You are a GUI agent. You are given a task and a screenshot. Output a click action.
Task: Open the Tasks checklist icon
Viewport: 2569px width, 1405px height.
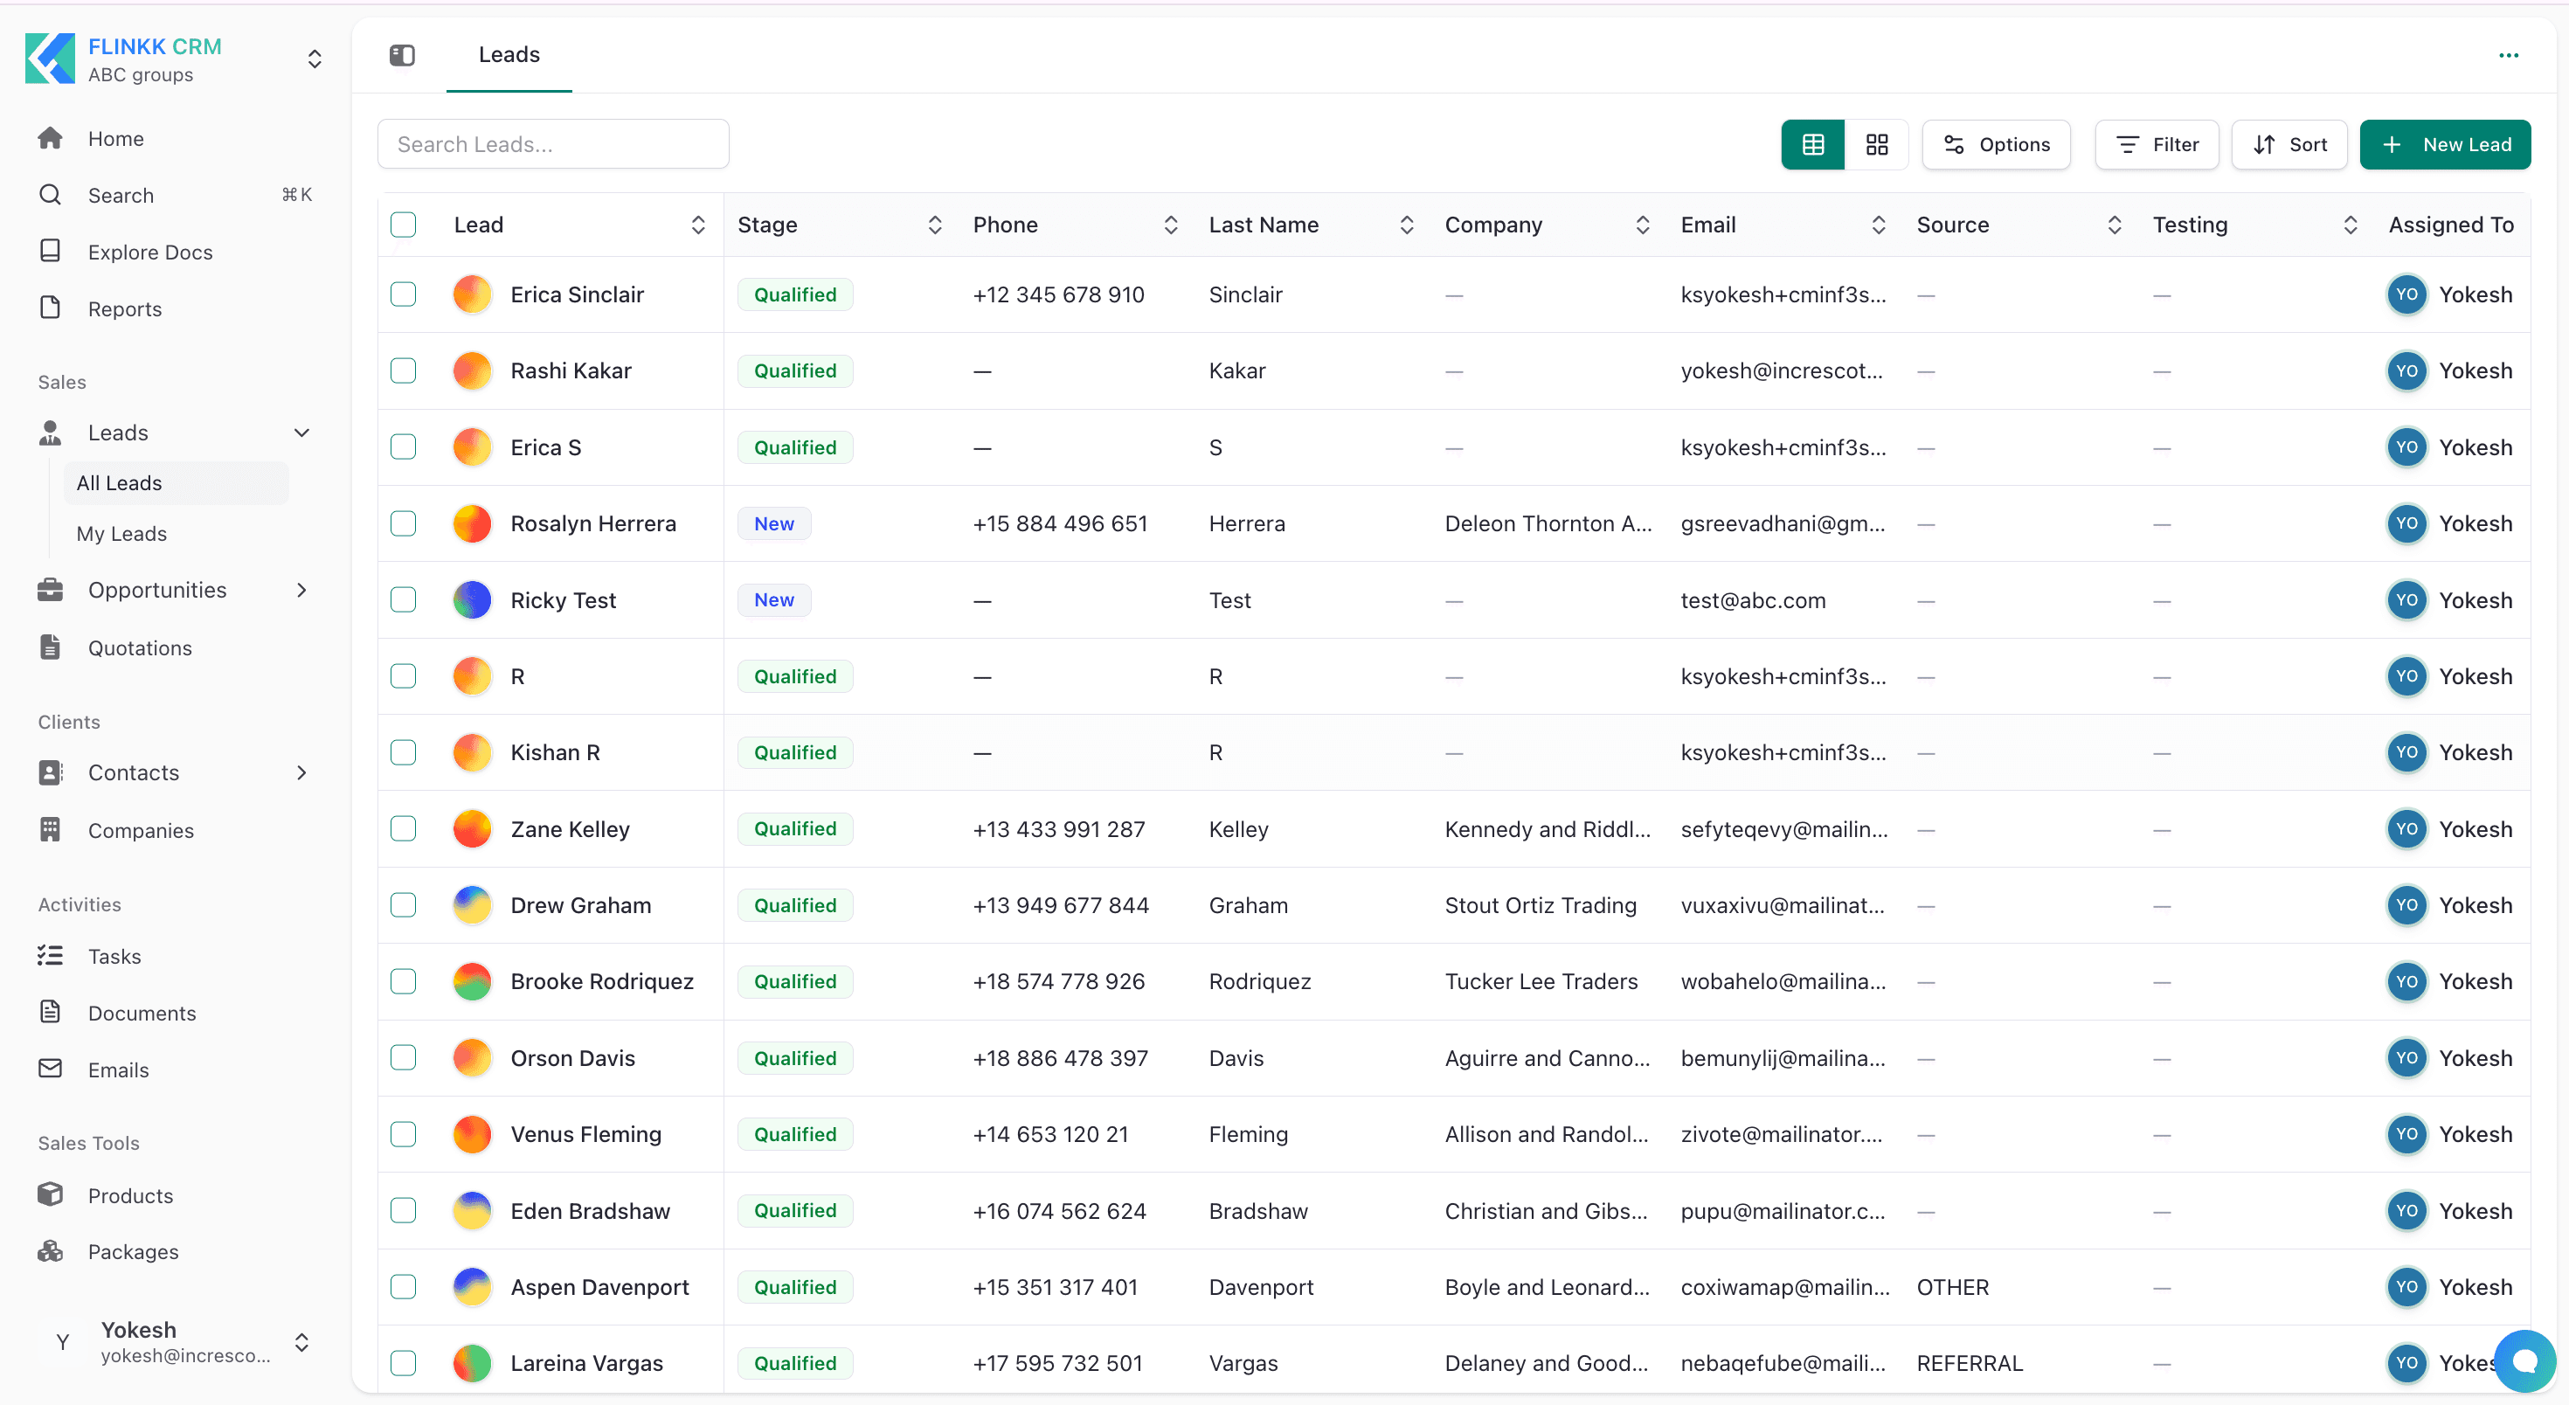[x=50, y=956]
